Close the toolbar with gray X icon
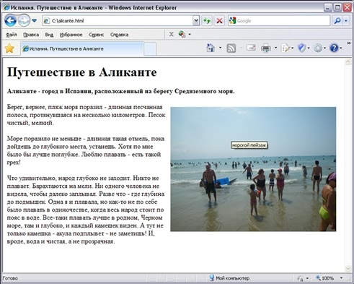354x284 pixels. tap(171, 34)
